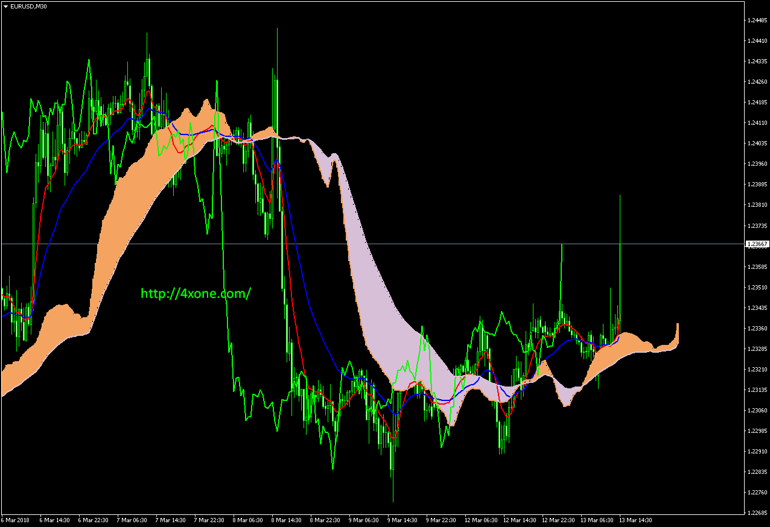This screenshot has height=527, width=770.
Task: Click the 1.22760 price axis label
Action: click(757, 492)
